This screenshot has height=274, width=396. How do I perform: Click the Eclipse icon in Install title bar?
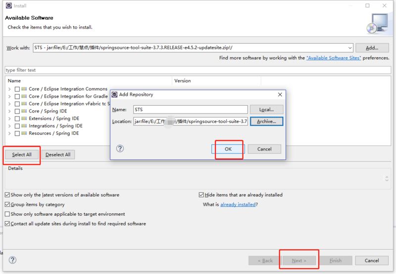click(x=9, y=5)
